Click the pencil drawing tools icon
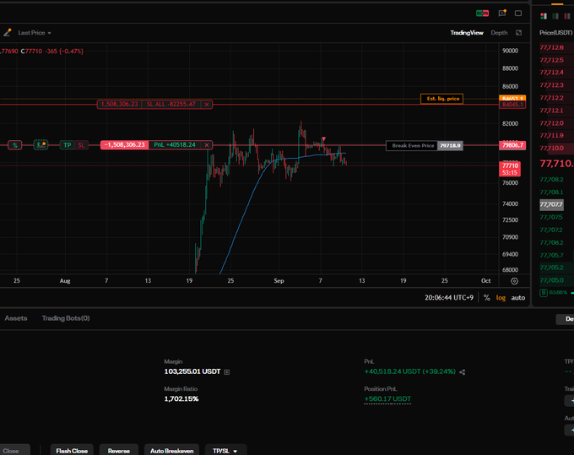The height and width of the screenshot is (455, 574). tap(8, 33)
